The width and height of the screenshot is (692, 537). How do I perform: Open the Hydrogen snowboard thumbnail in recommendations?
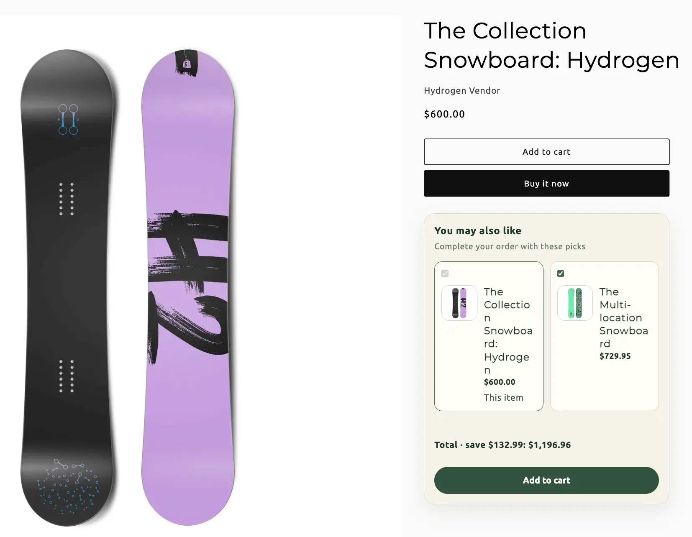point(459,303)
